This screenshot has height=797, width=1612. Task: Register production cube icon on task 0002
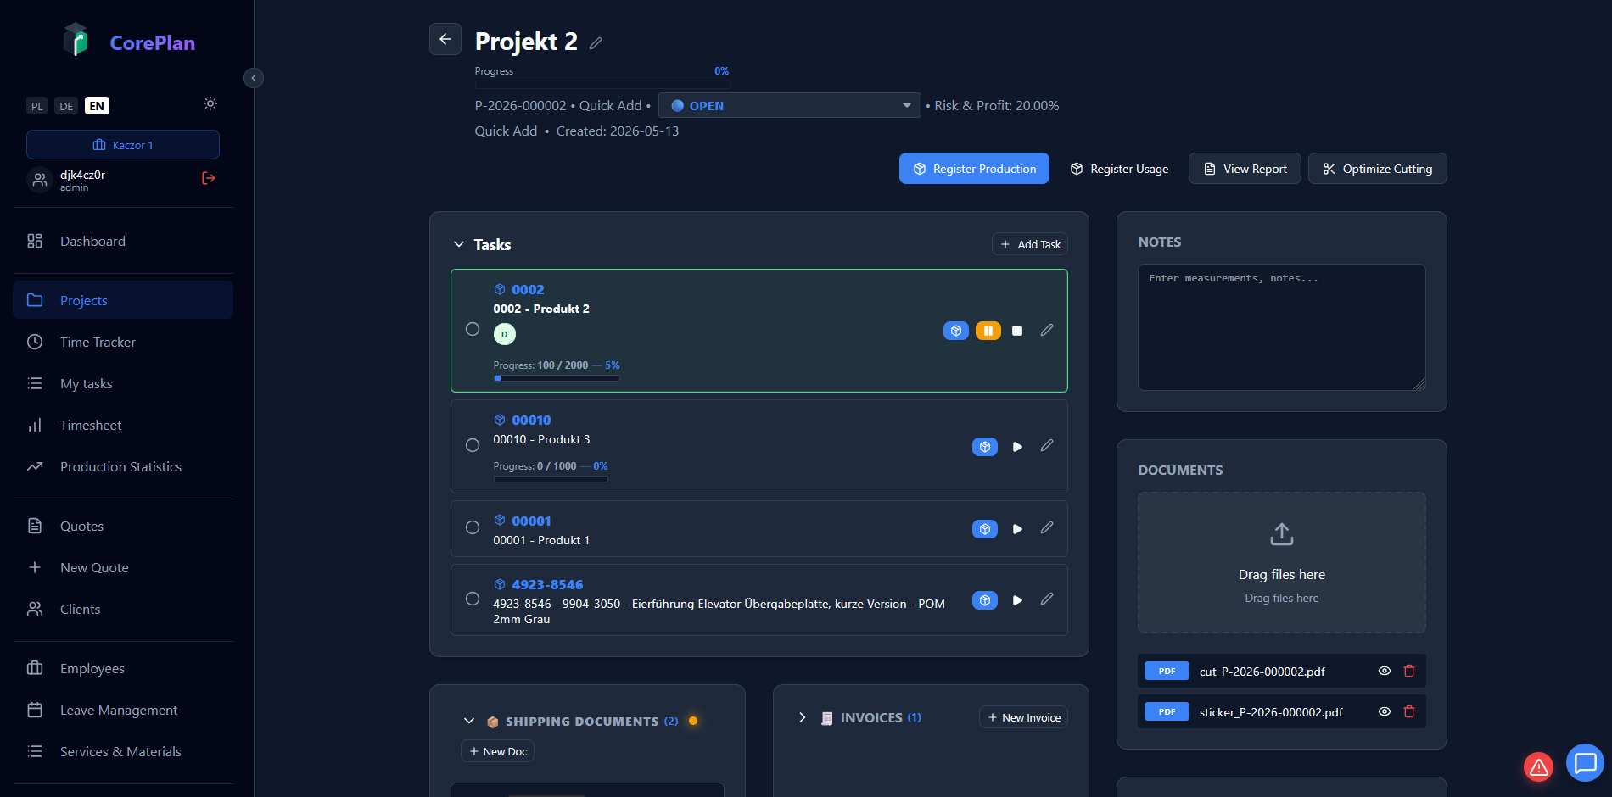click(x=955, y=331)
